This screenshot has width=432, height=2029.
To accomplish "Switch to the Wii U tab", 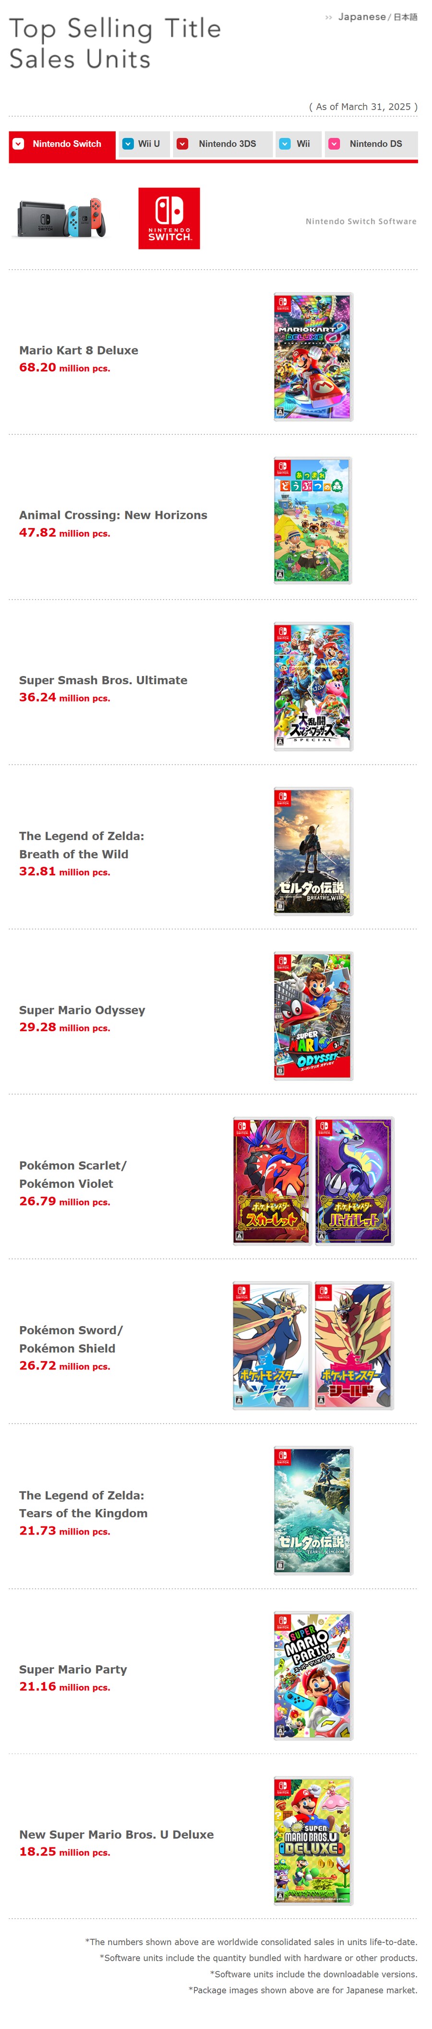I will pos(143,144).
